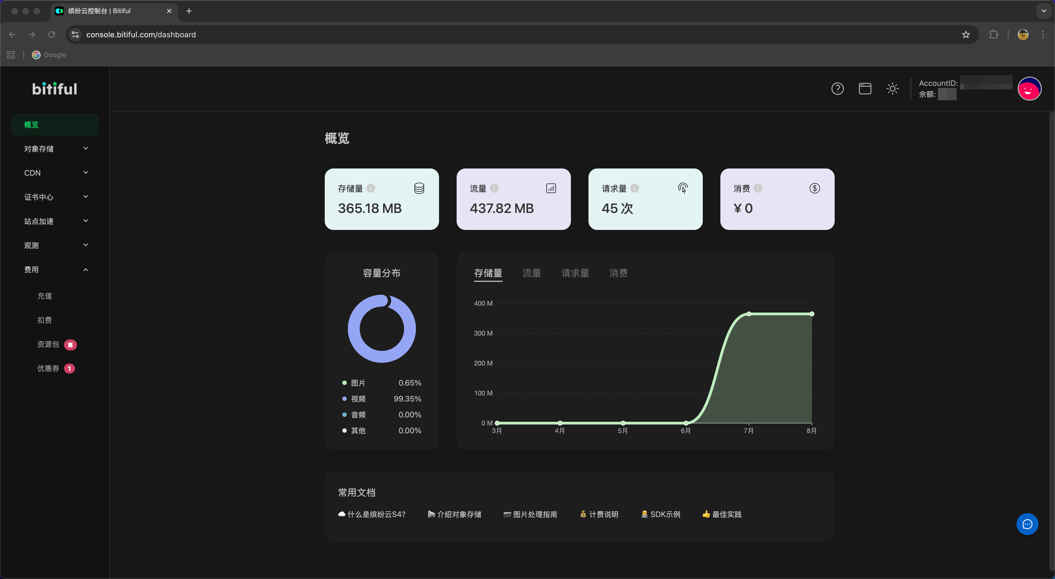This screenshot has height=579, width=1055.
Task: Switch chart to 流量 tab
Action: pyautogui.click(x=532, y=273)
